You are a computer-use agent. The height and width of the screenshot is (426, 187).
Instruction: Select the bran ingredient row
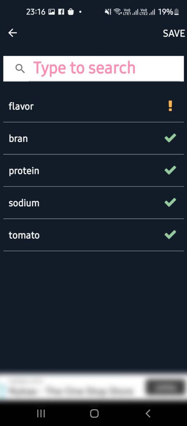click(93, 138)
